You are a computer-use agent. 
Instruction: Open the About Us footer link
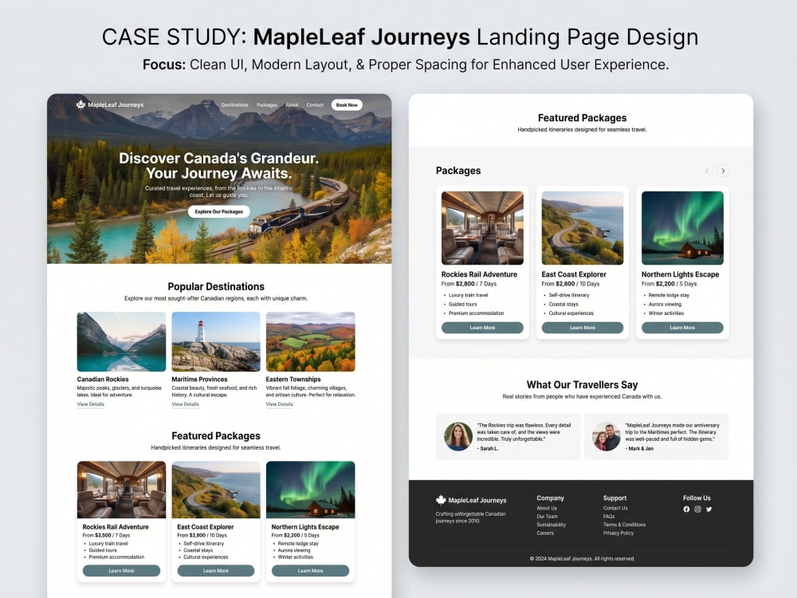[547, 508]
